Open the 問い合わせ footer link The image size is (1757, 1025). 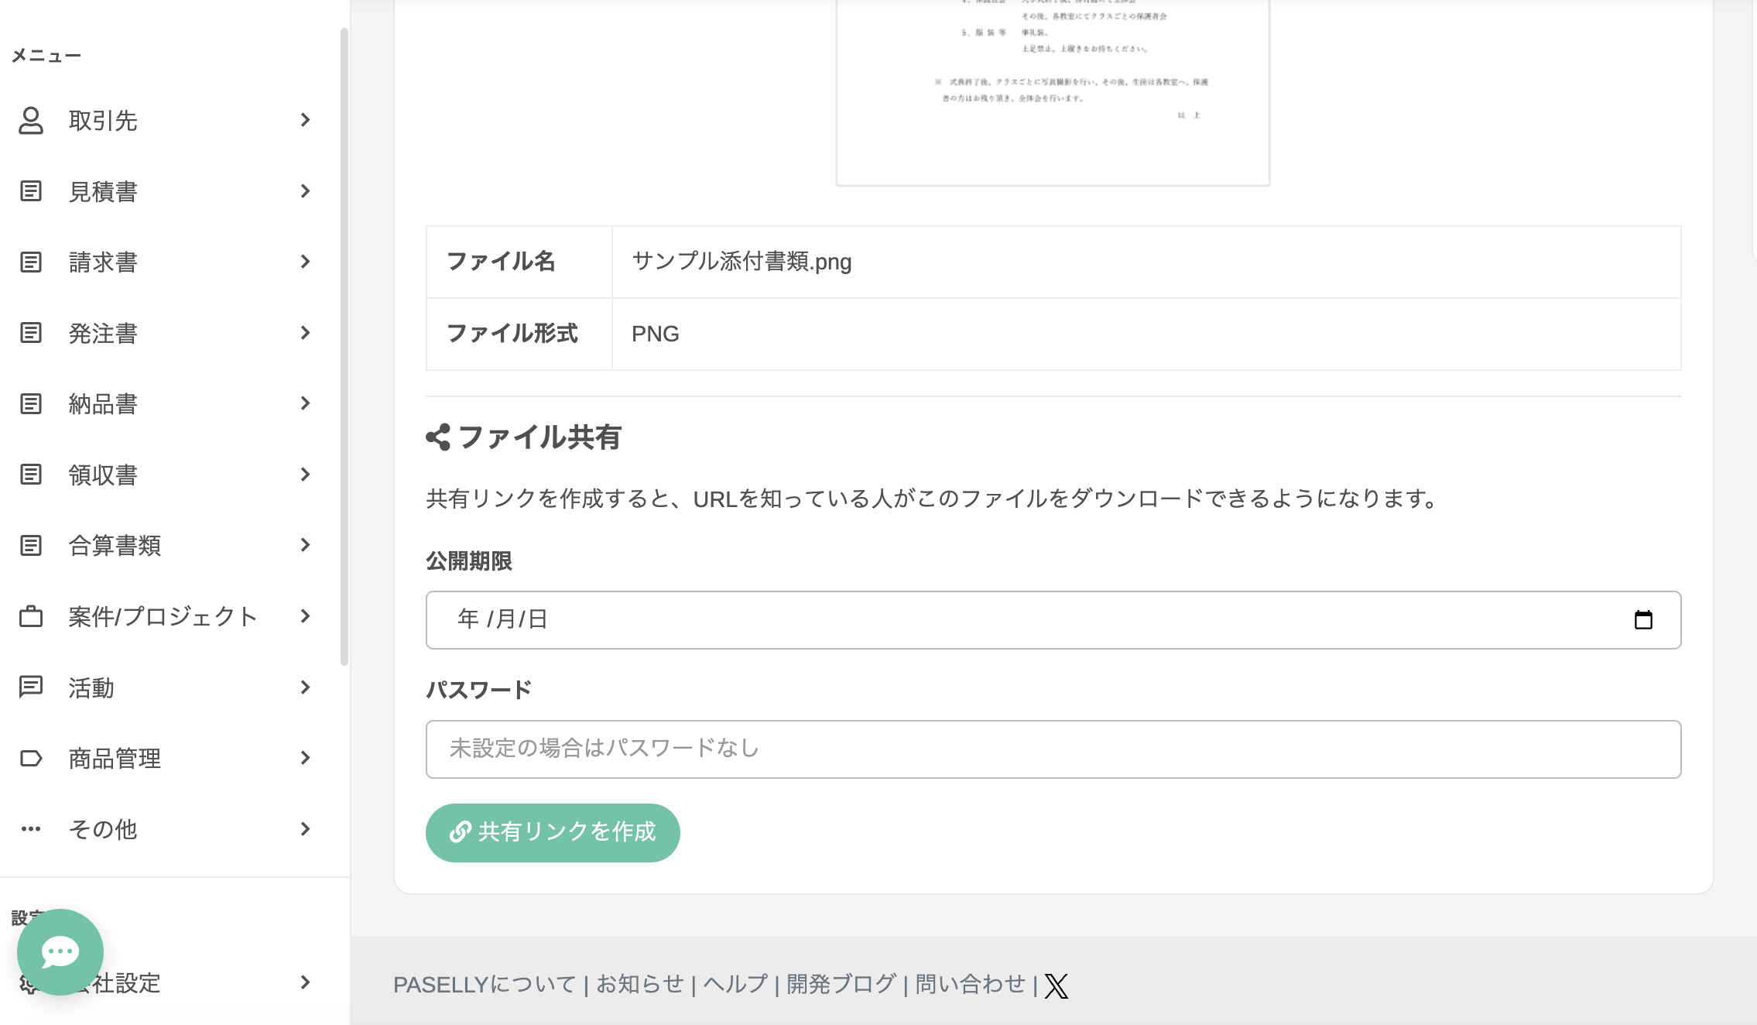pyautogui.click(x=971, y=985)
